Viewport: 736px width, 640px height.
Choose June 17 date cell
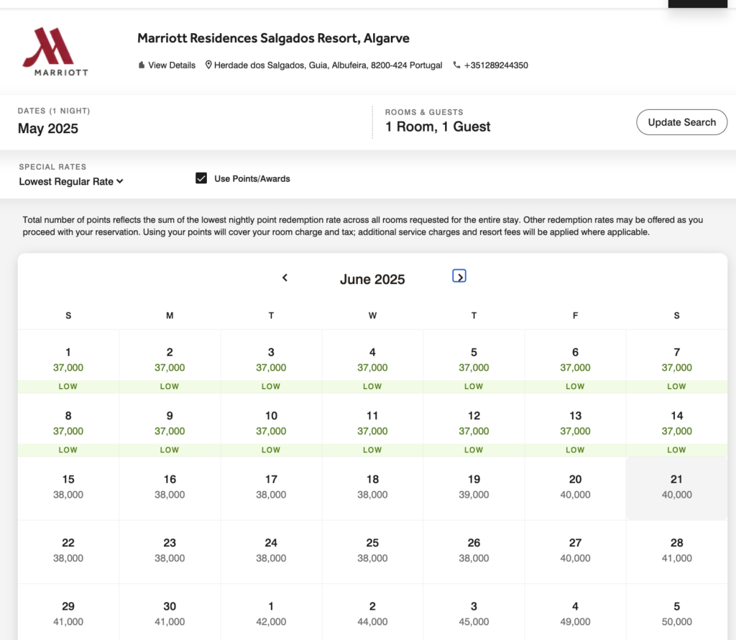[x=271, y=488]
